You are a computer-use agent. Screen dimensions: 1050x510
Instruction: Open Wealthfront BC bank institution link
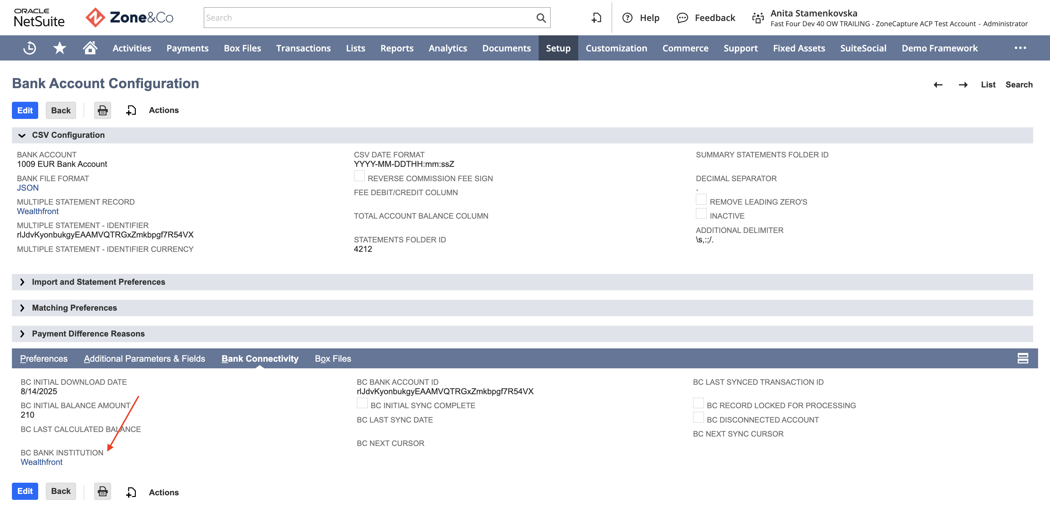[42, 462]
